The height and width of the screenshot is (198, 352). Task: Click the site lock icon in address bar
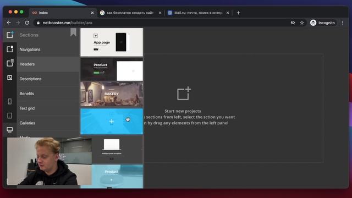point(38,23)
